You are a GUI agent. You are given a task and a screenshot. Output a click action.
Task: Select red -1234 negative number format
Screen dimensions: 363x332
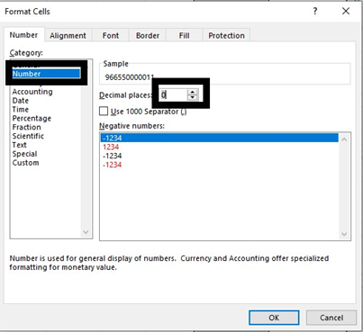click(x=112, y=165)
